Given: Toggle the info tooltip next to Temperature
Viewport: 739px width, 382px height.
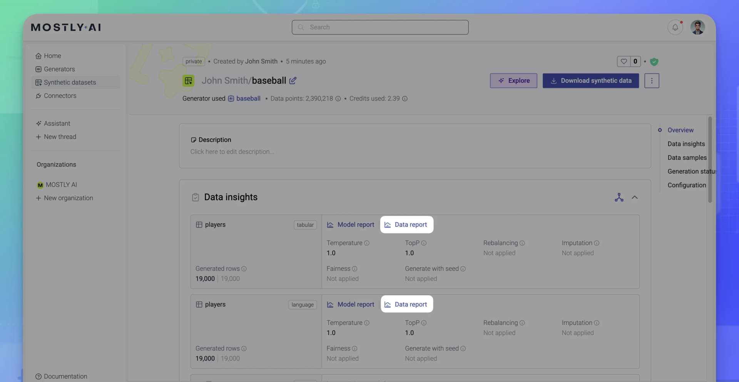Looking at the screenshot, I should pos(367,243).
